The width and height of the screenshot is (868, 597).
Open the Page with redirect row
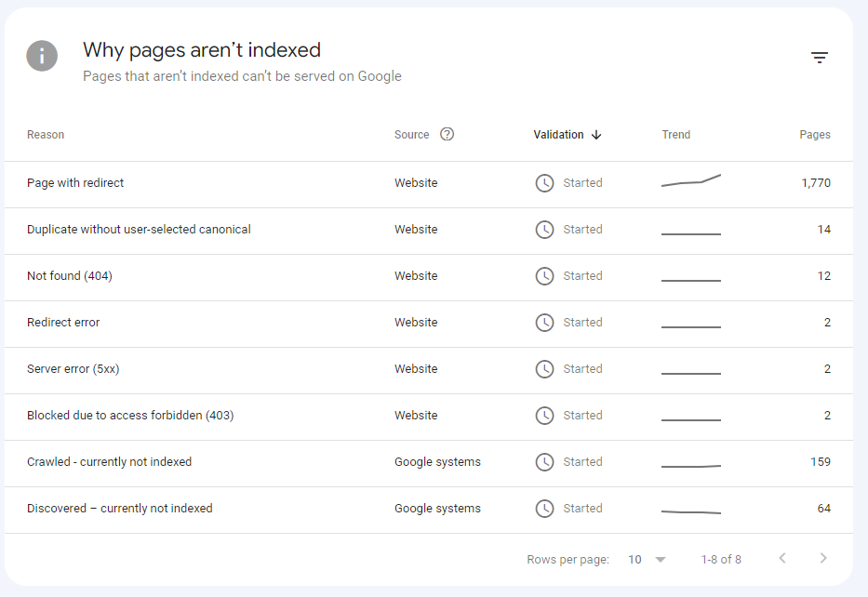tap(75, 183)
